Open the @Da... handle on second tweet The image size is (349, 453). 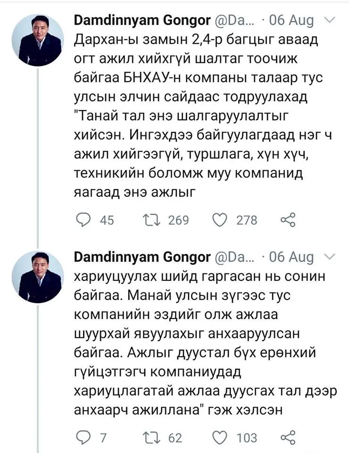tap(234, 257)
